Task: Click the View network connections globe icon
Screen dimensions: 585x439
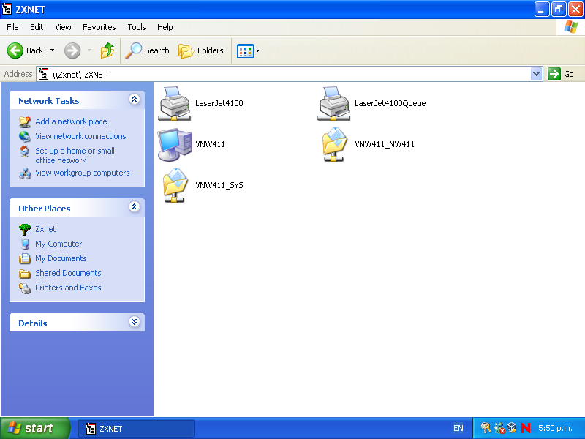Action: click(x=25, y=136)
